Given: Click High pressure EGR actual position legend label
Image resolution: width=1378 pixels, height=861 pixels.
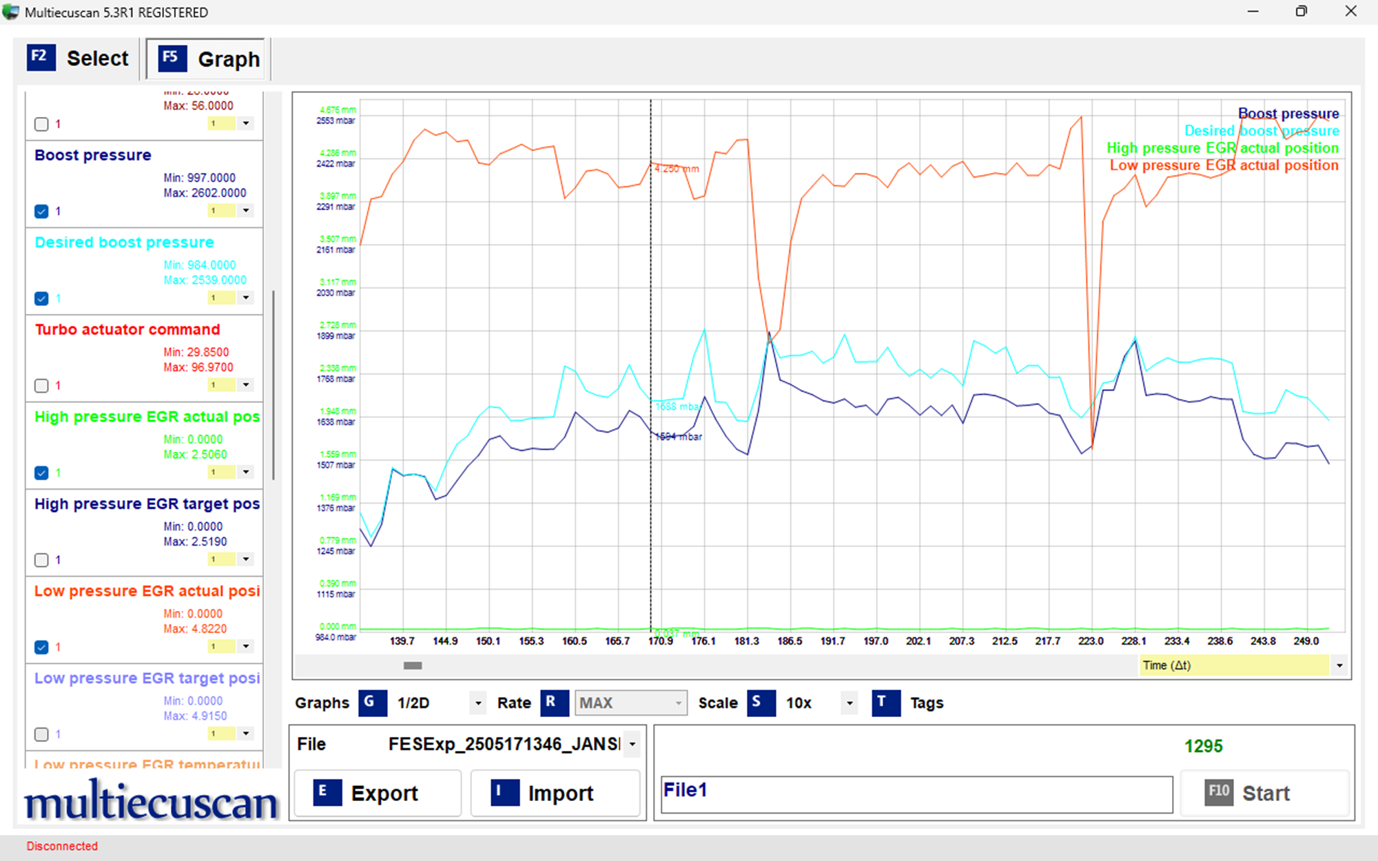Looking at the screenshot, I should [1222, 148].
